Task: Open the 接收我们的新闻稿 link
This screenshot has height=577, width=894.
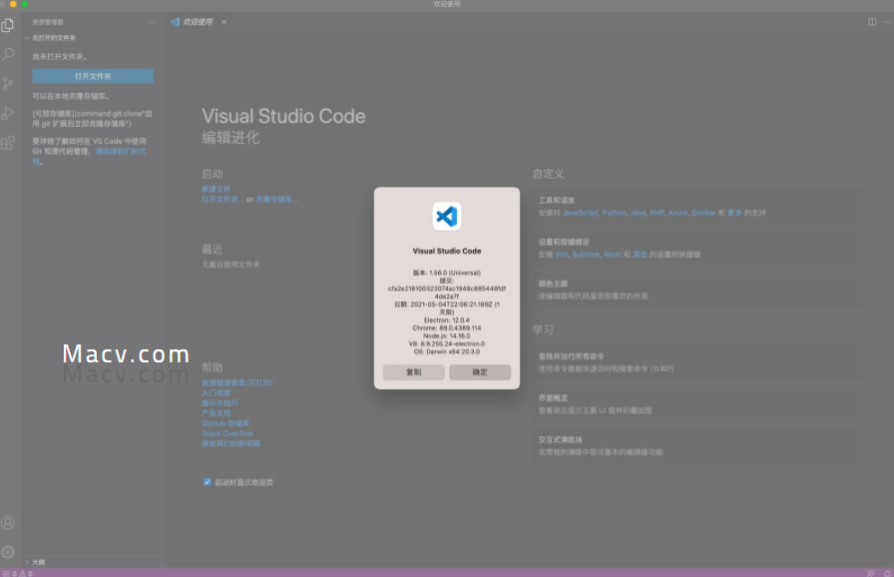Action: 230,443
